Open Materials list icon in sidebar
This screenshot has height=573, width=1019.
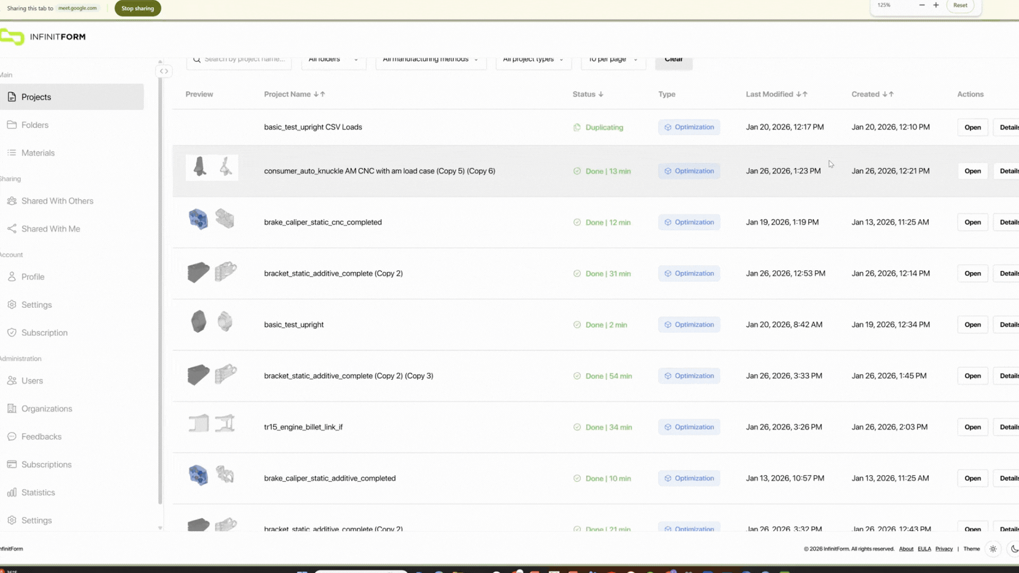(x=12, y=153)
